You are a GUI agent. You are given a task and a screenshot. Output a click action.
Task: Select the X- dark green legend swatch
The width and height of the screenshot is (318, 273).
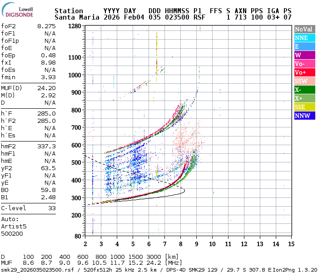click(x=305, y=90)
